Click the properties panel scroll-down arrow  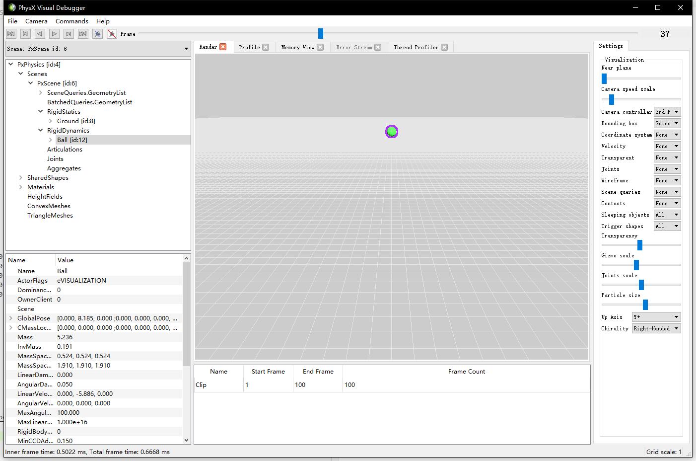pyautogui.click(x=187, y=440)
